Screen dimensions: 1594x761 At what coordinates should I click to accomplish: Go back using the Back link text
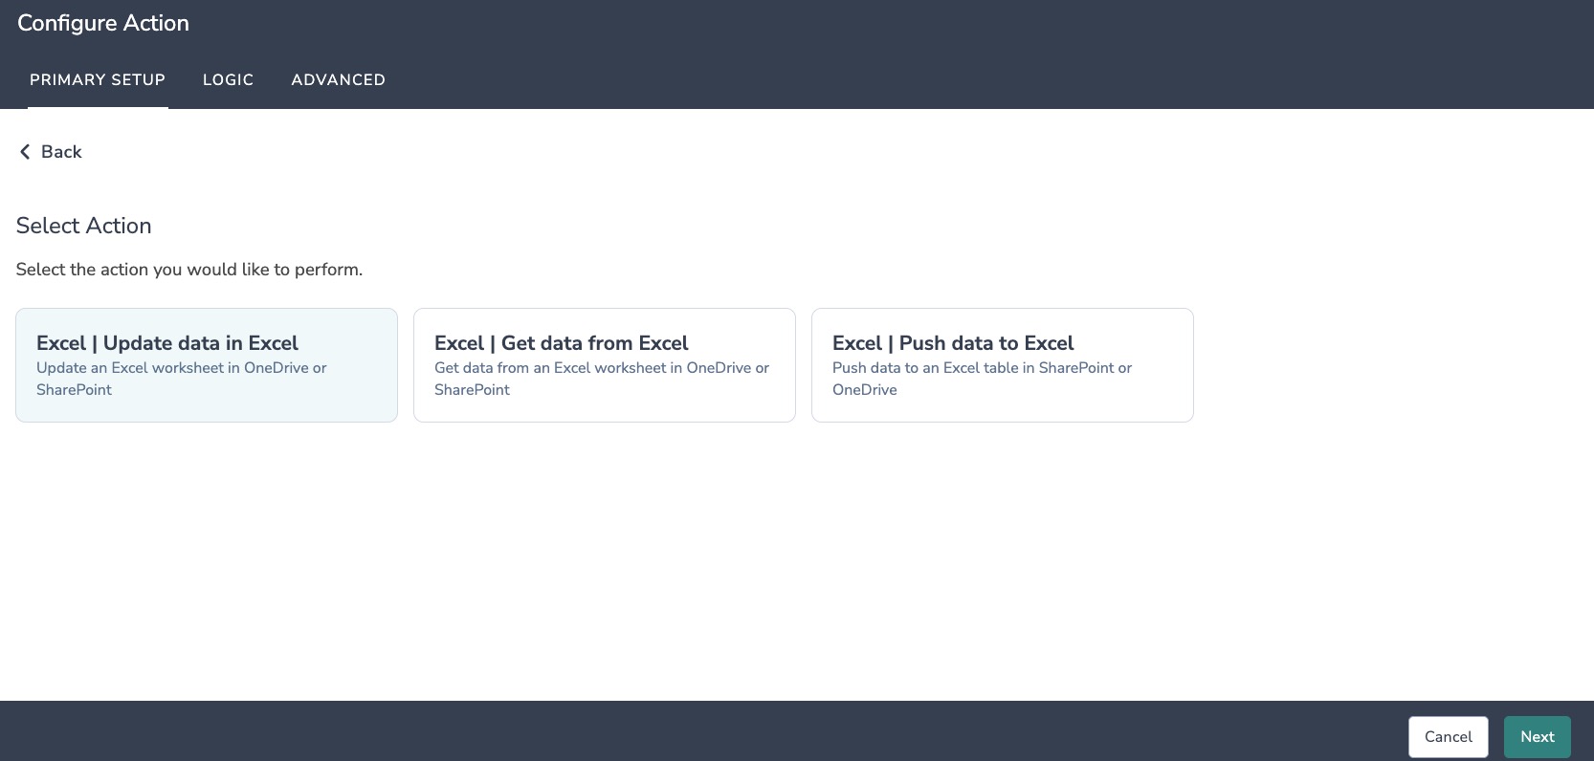[61, 152]
